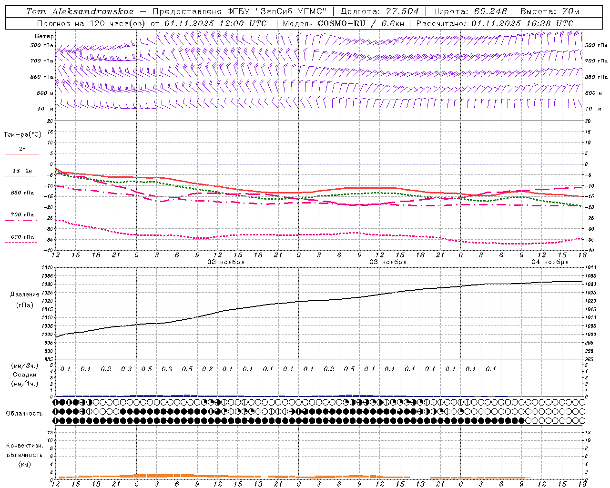This screenshot has width=610, height=488.
Task: Click the Tom_Aleksandrovskoe station title
Action: (x=80, y=11)
